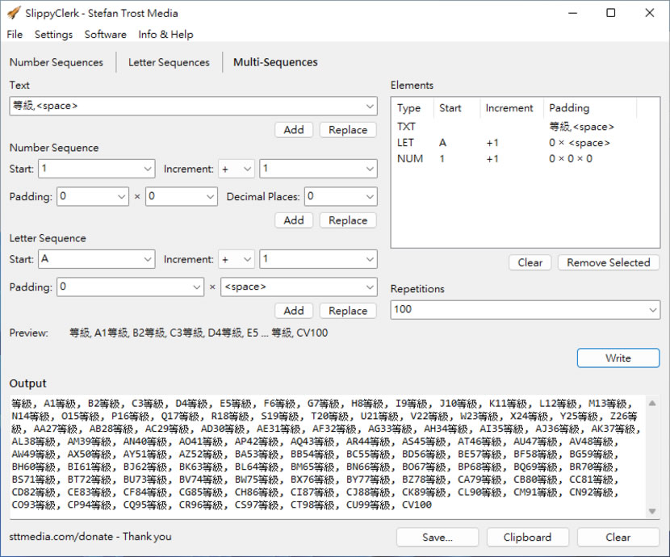
Task: Expand the Letter Sequence increment value dropdown
Action: pyautogui.click(x=370, y=259)
